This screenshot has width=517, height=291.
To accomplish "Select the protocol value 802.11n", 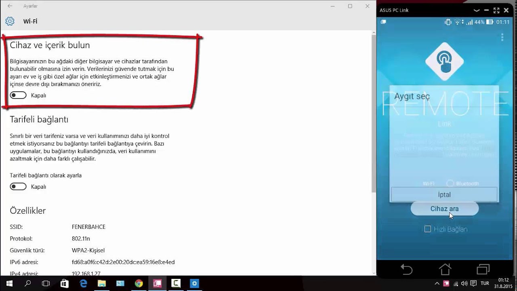I will click(x=81, y=239).
